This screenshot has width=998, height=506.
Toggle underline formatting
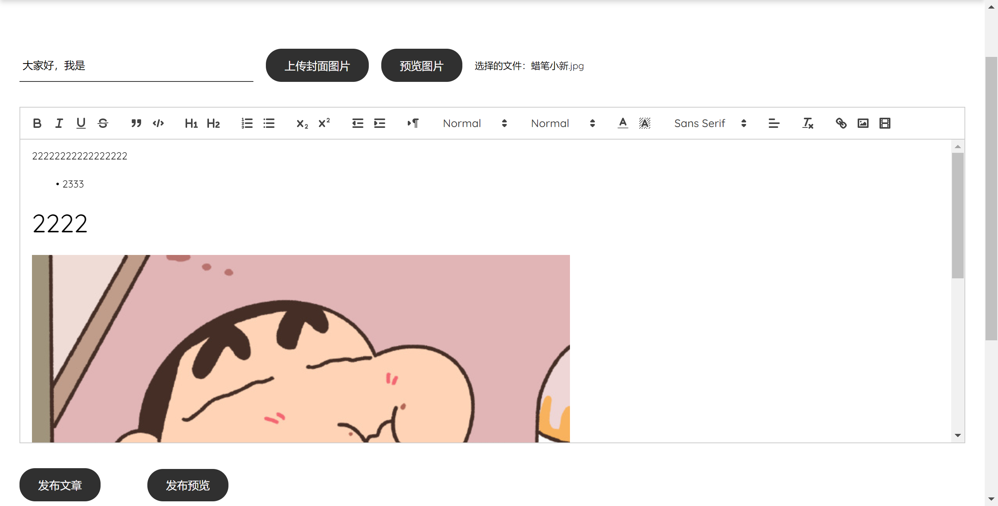click(x=81, y=123)
